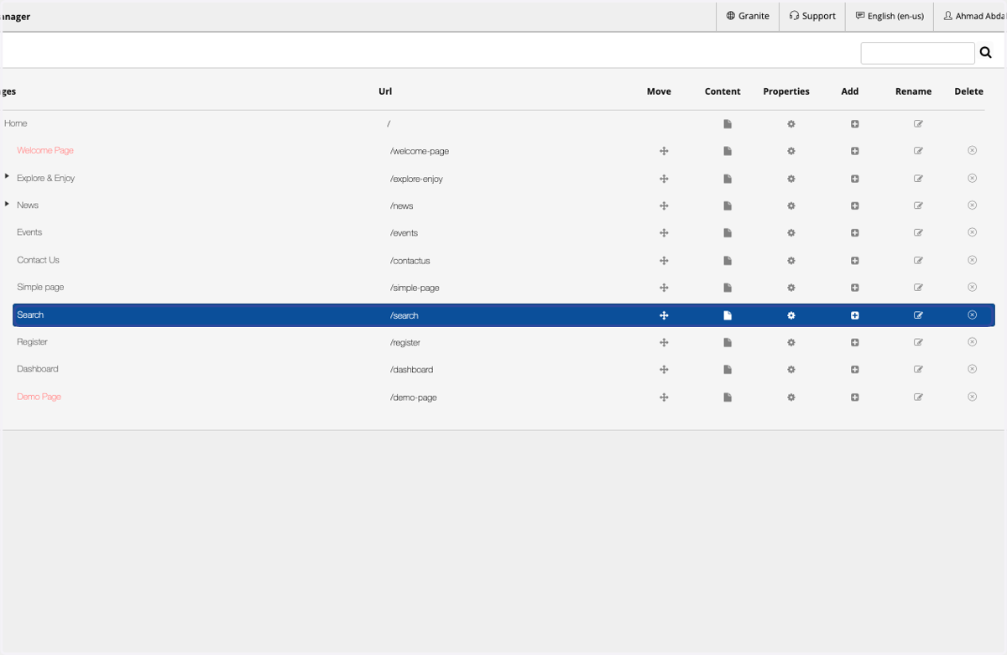
Task: Click into the page search field
Action: pos(917,53)
